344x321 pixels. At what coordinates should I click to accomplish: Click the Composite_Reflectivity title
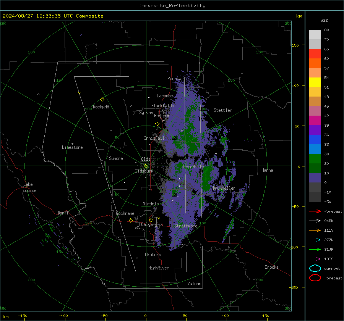172,6
